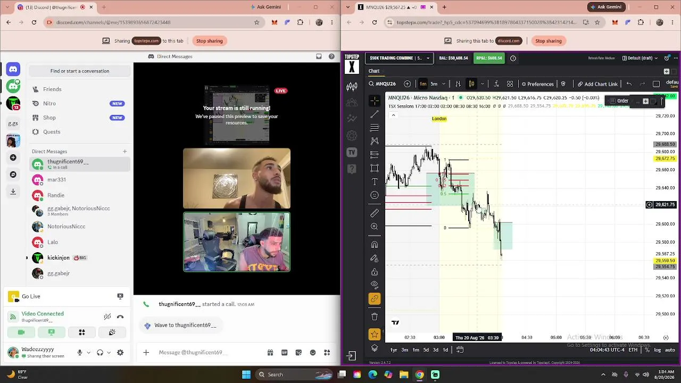Screen dimensions: 681x383
Task: Mute the Discord microphone
Action: pyautogui.click(x=80, y=352)
